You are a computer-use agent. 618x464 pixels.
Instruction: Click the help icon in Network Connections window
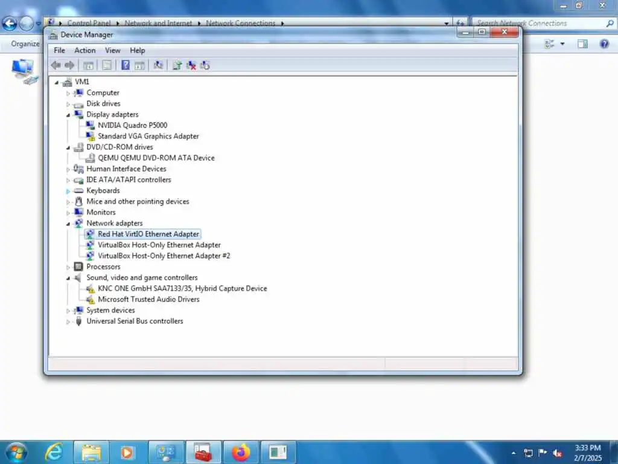click(x=604, y=43)
